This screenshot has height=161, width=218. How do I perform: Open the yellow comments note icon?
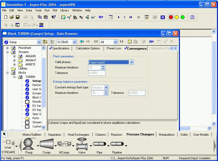pyautogui.click(x=130, y=41)
